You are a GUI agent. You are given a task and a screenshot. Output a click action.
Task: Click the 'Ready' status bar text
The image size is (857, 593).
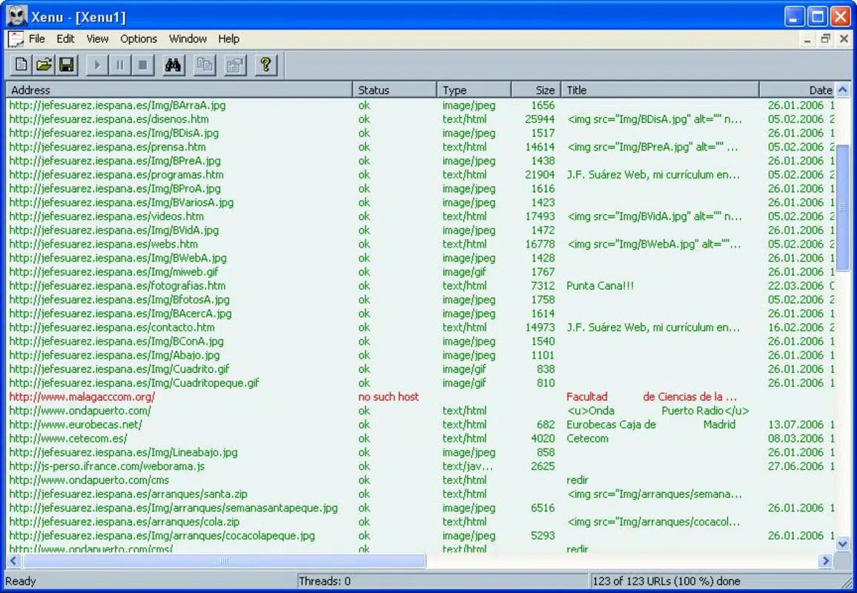pyautogui.click(x=20, y=581)
